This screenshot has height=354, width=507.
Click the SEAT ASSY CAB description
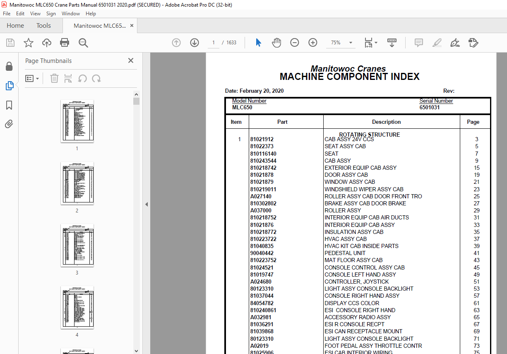pyautogui.click(x=345, y=146)
